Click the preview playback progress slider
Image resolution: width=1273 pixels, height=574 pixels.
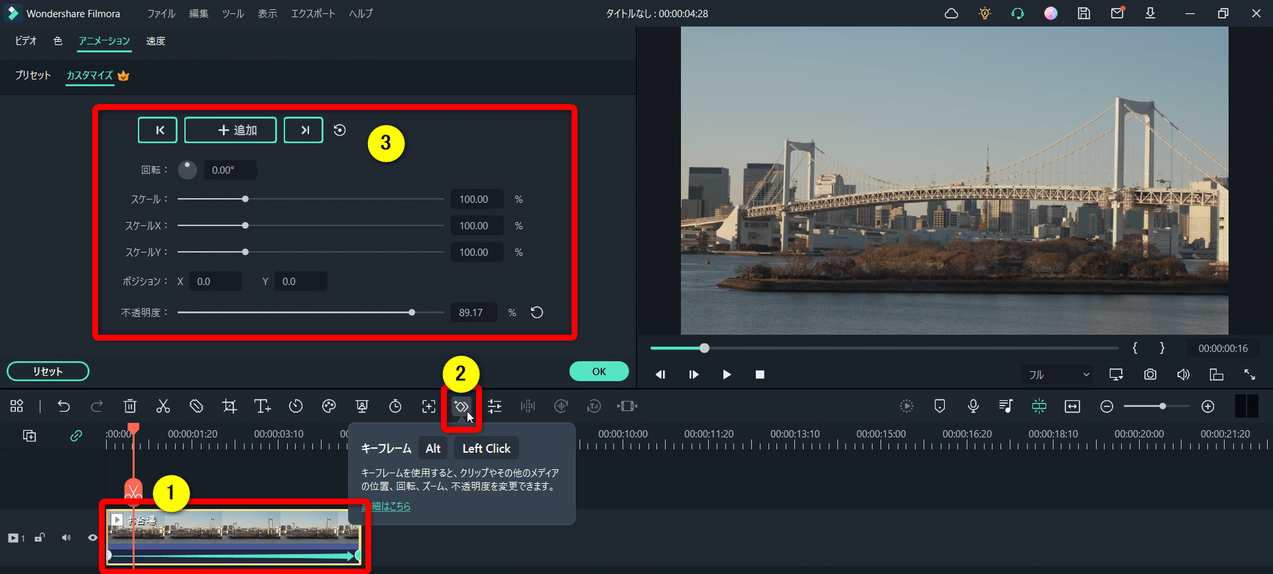pos(884,348)
